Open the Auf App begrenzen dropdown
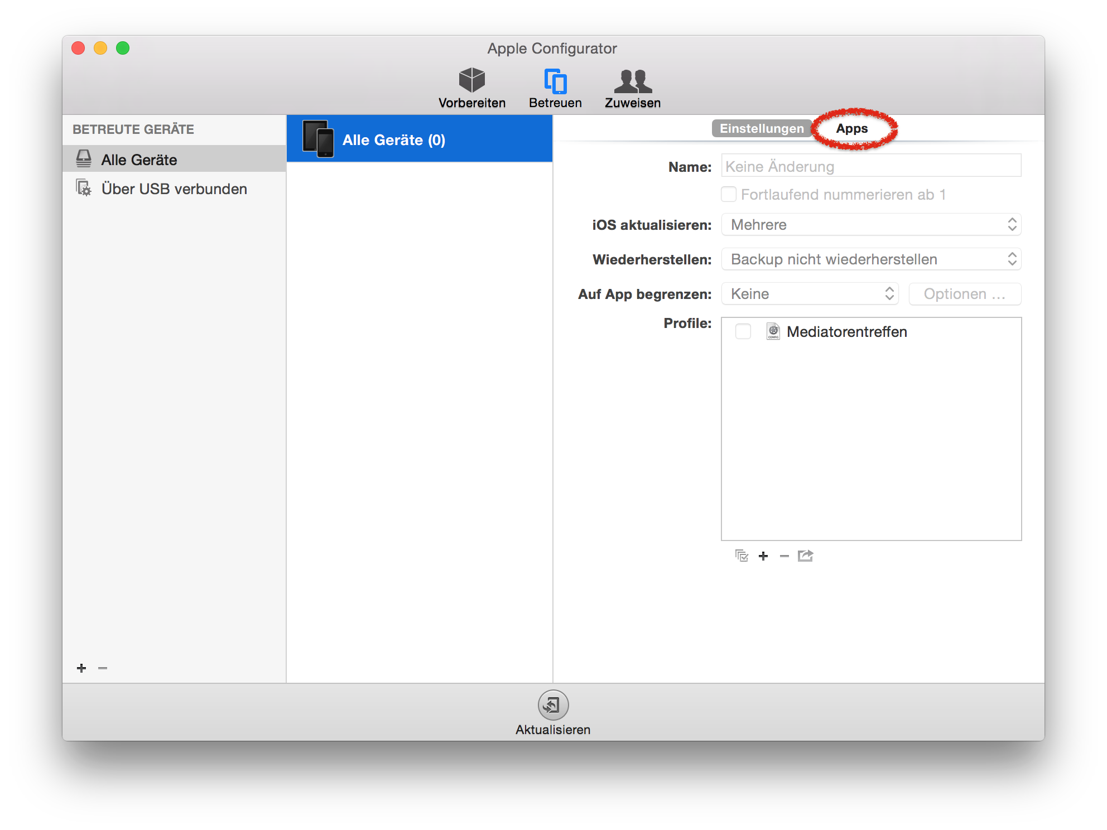1107x830 pixels. 810,294
